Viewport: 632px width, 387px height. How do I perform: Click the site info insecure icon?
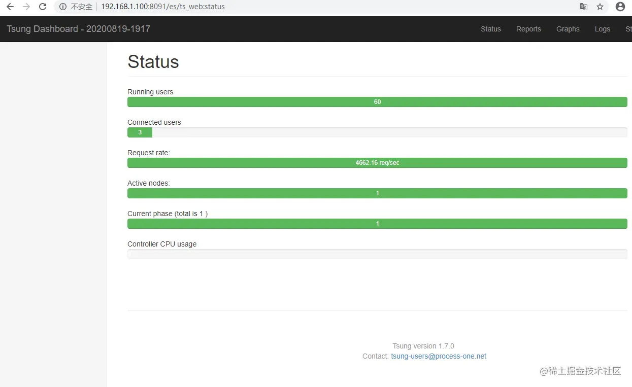(x=63, y=7)
